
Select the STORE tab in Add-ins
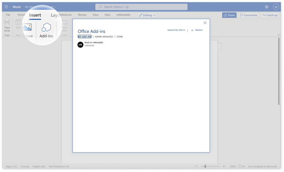(120, 37)
